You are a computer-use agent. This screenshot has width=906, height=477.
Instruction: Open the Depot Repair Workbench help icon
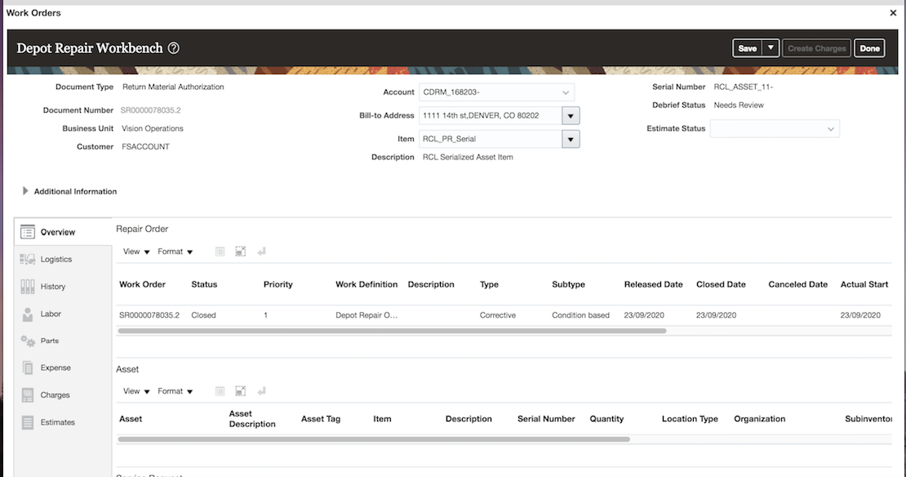pyautogui.click(x=173, y=48)
